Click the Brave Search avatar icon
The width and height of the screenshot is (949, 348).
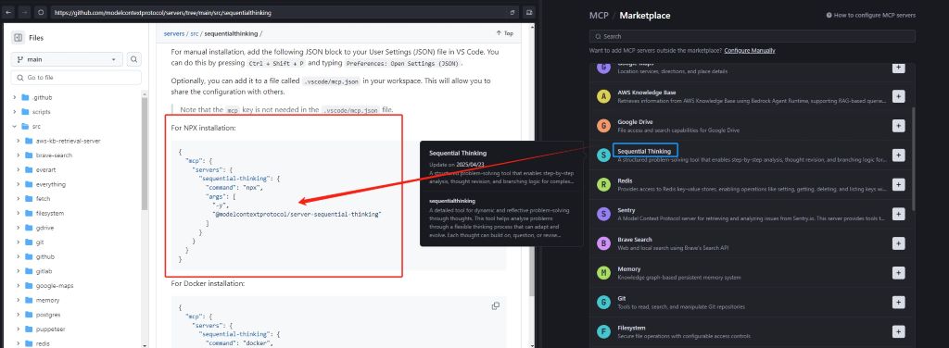(603, 243)
